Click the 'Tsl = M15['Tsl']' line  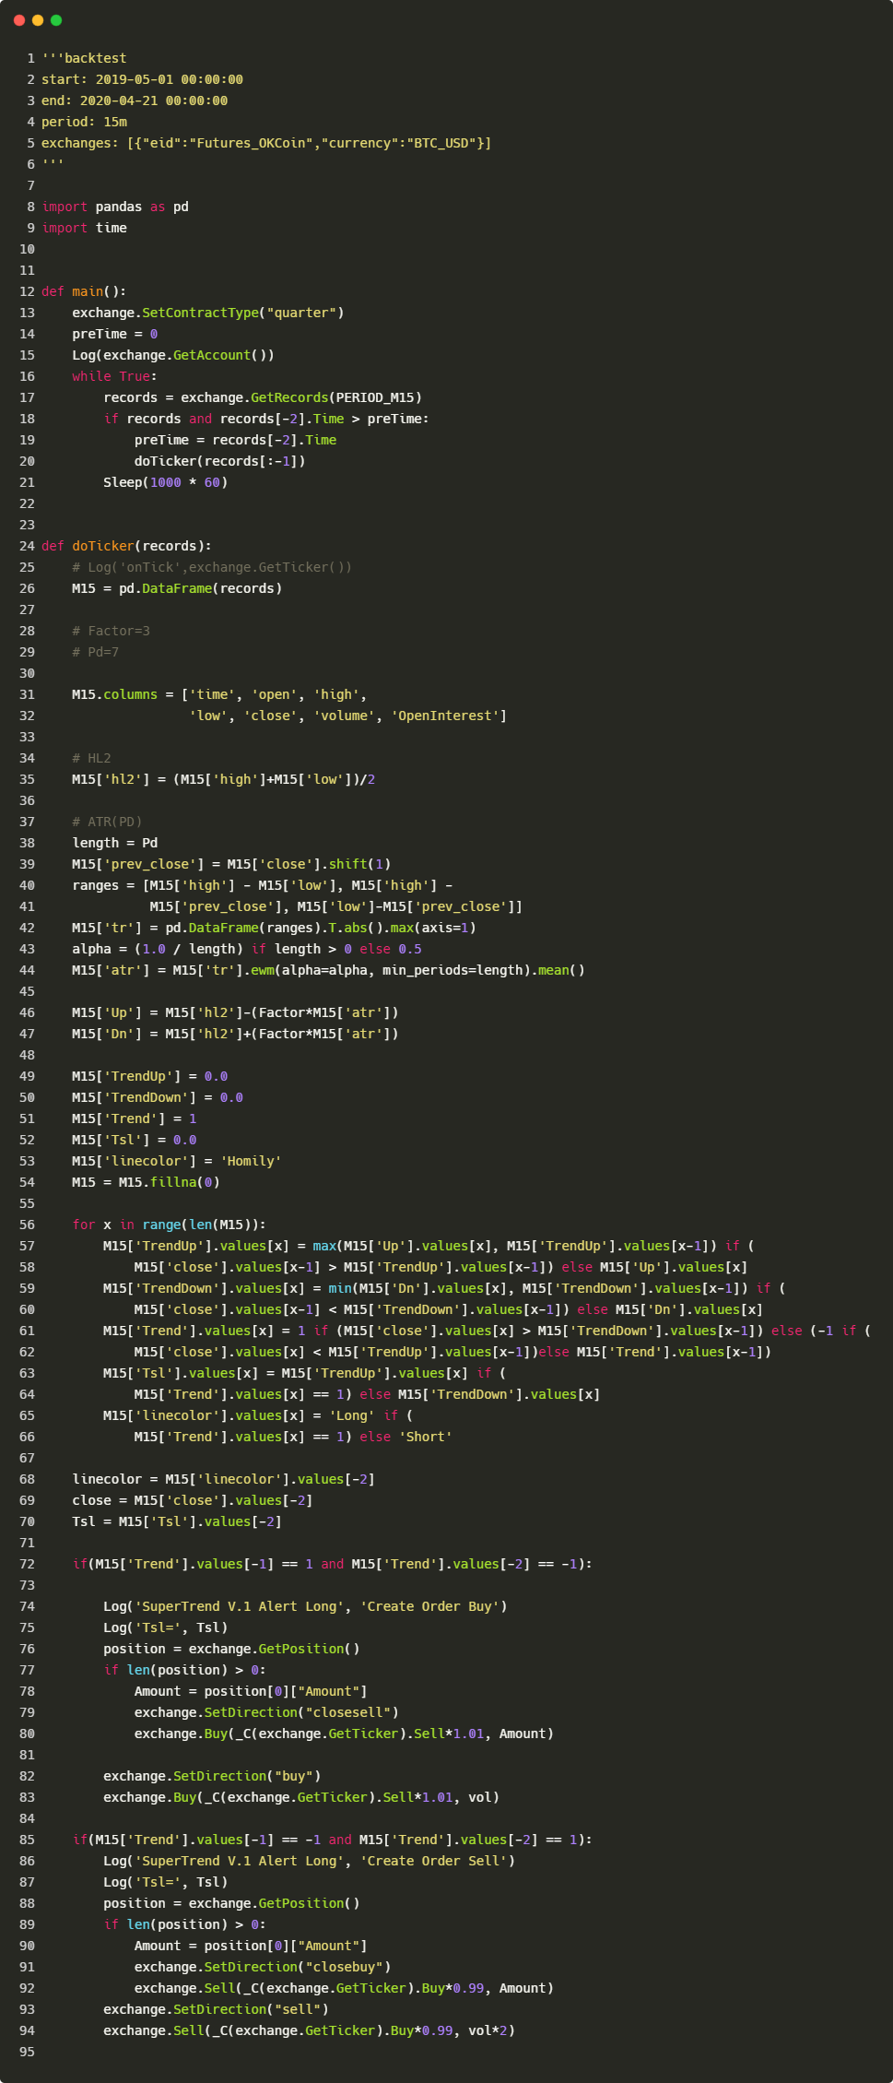pos(177,1521)
